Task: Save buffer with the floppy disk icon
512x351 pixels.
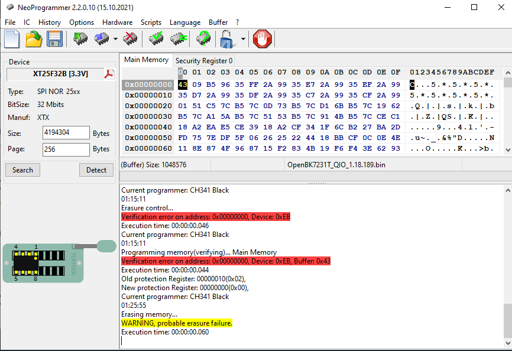Action: [x=54, y=39]
